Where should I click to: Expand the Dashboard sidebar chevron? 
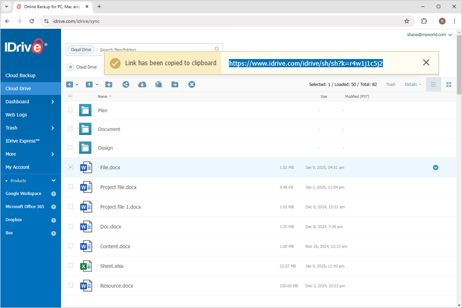53,102
